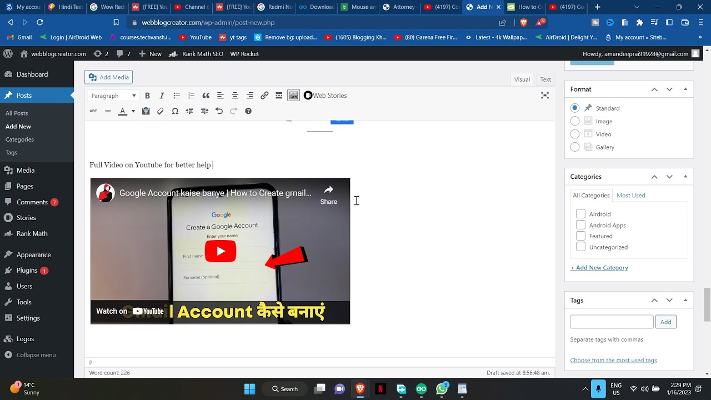Screen dimensions: 711x400
Task: Switch to the Visual editor tab
Action: 522,79
